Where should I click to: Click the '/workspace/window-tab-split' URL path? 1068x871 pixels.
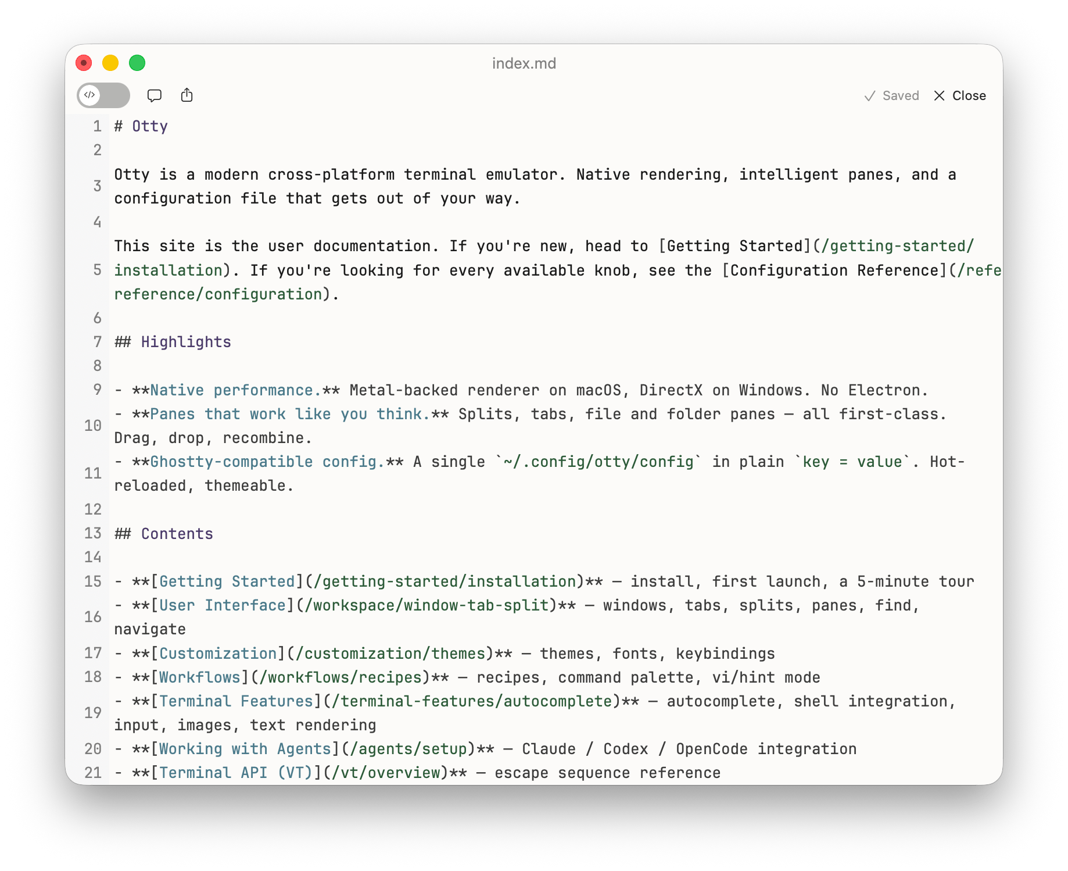click(x=427, y=605)
